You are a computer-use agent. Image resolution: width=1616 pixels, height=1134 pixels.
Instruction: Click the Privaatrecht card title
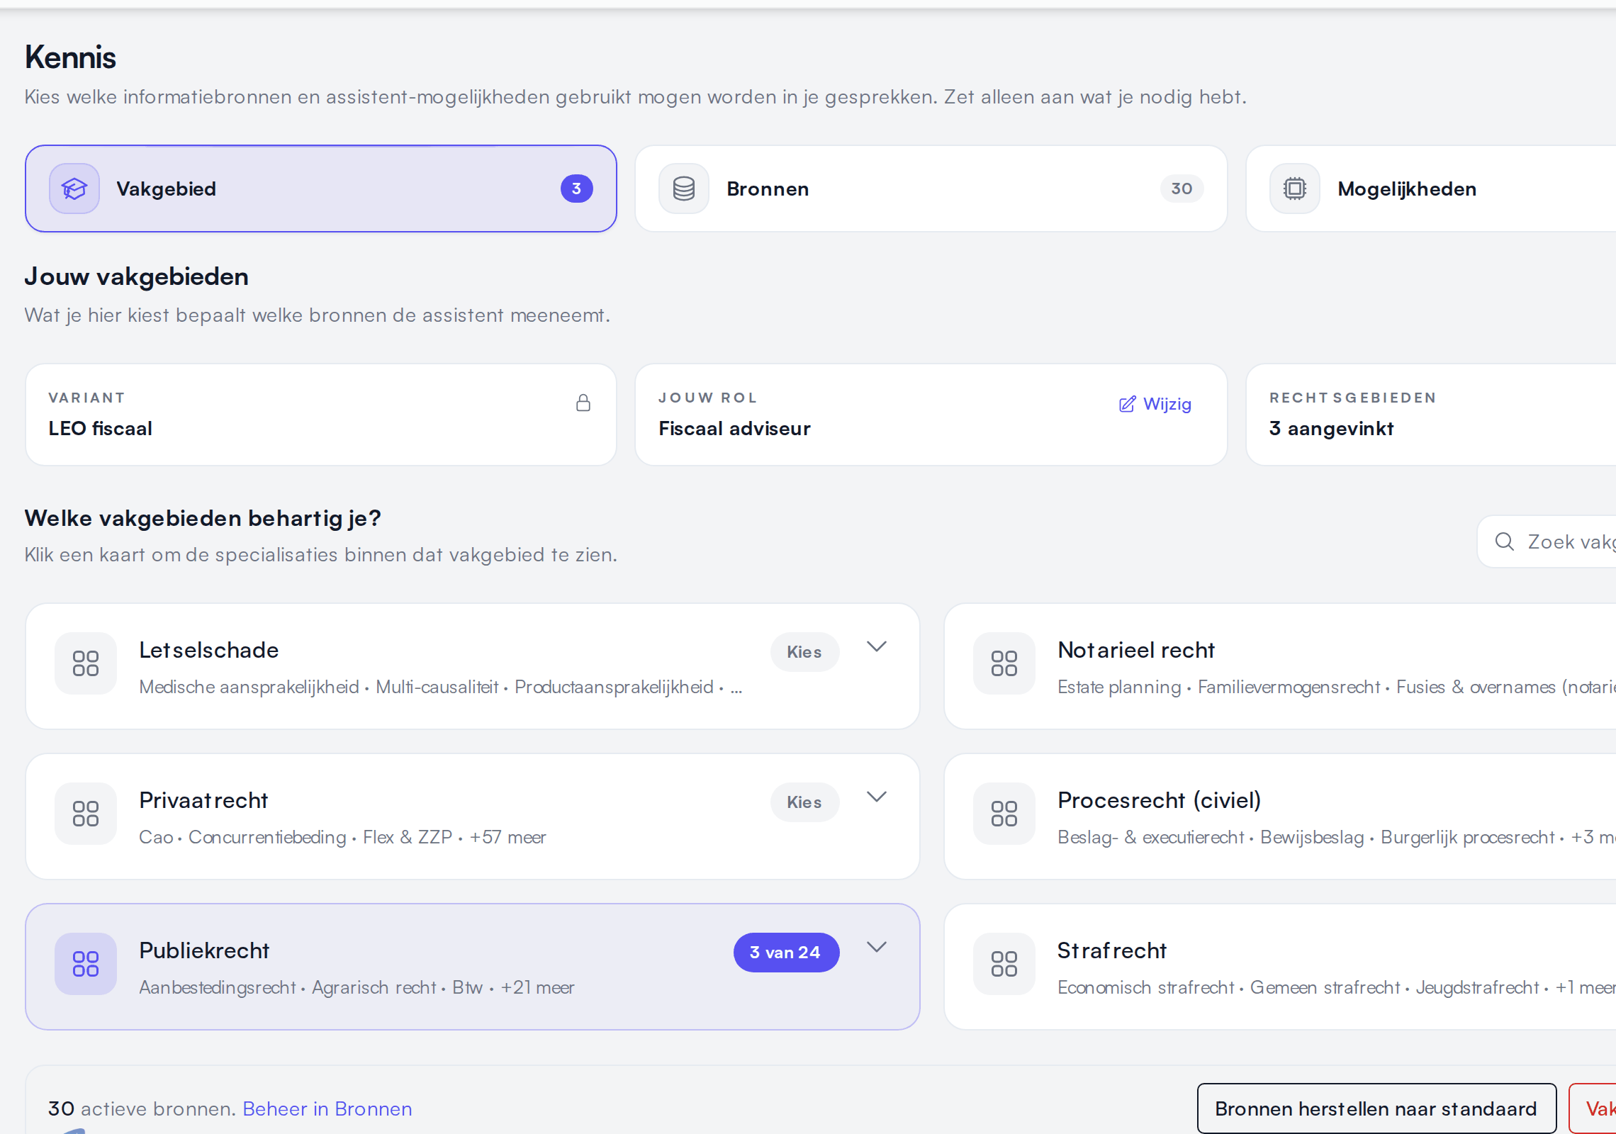click(x=203, y=800)
